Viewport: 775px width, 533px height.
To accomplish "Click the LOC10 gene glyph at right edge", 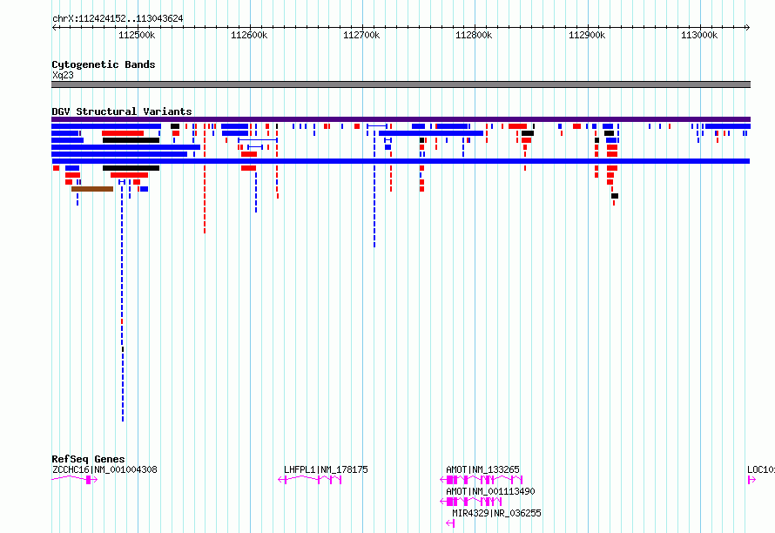I will (751, 480).
